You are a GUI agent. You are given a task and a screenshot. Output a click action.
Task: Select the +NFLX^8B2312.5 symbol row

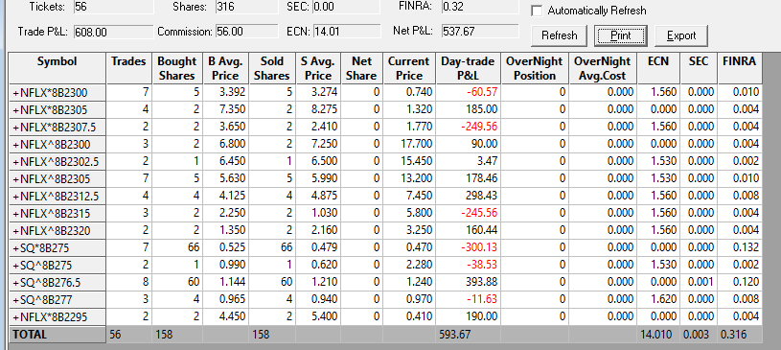coord(57,196)
